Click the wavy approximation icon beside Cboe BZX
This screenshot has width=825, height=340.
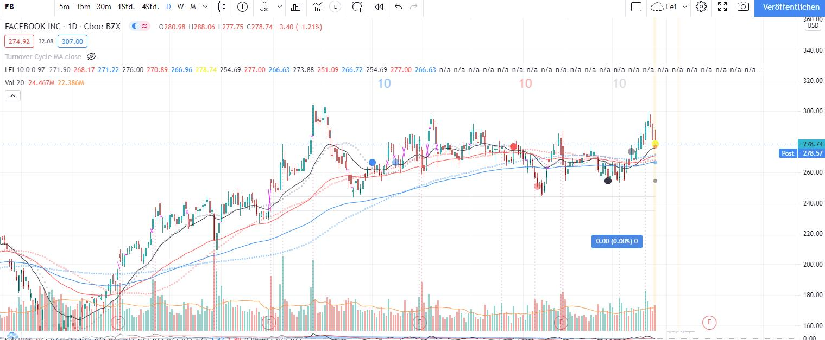point(145,26)
